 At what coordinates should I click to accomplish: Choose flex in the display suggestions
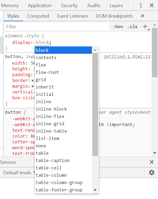click(x=41, y=65)
